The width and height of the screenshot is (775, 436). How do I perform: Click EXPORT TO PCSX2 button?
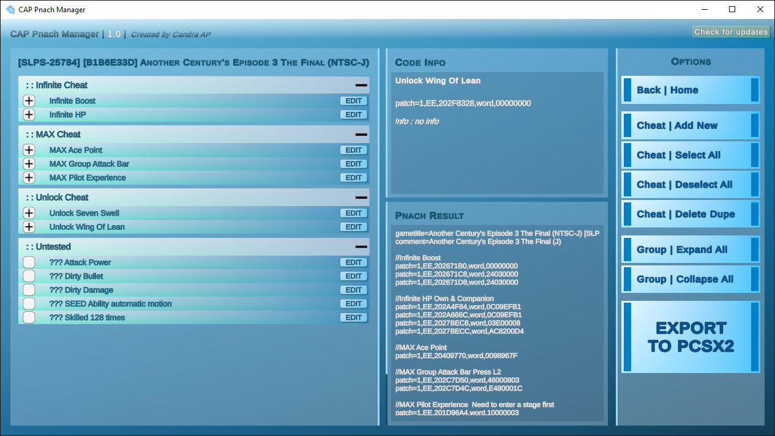(691, 337)
